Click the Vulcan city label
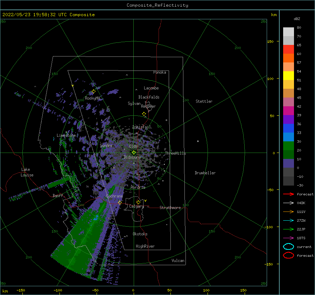This screenshot has height=295, width=315. click(x=178, y=261)
